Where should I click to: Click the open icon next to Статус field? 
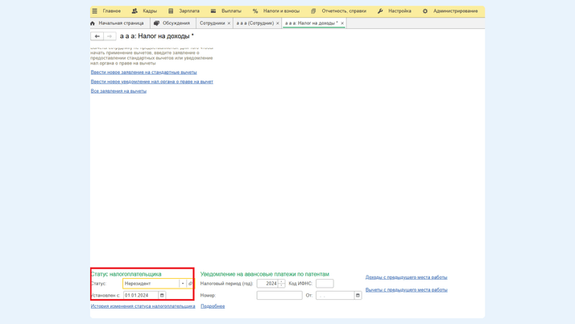point(191,284)
